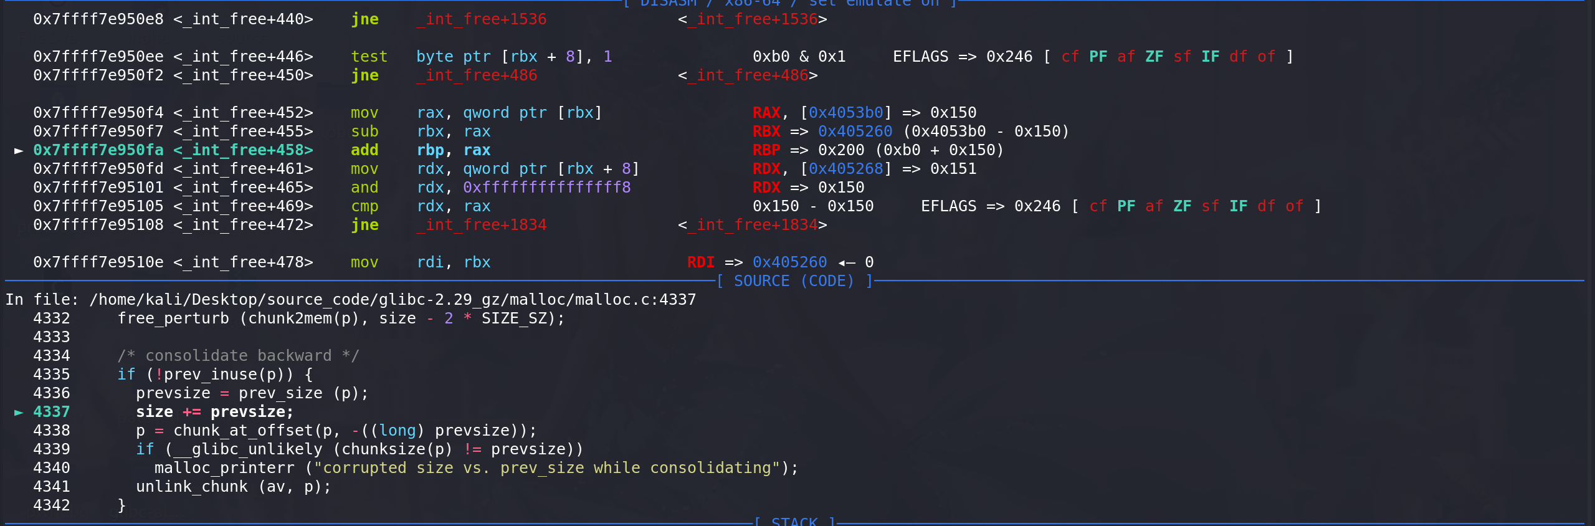This screenshot has width=1595, height=526.
Task: Click the RDX => 0x150 annotation
Action: coord(809,188)
